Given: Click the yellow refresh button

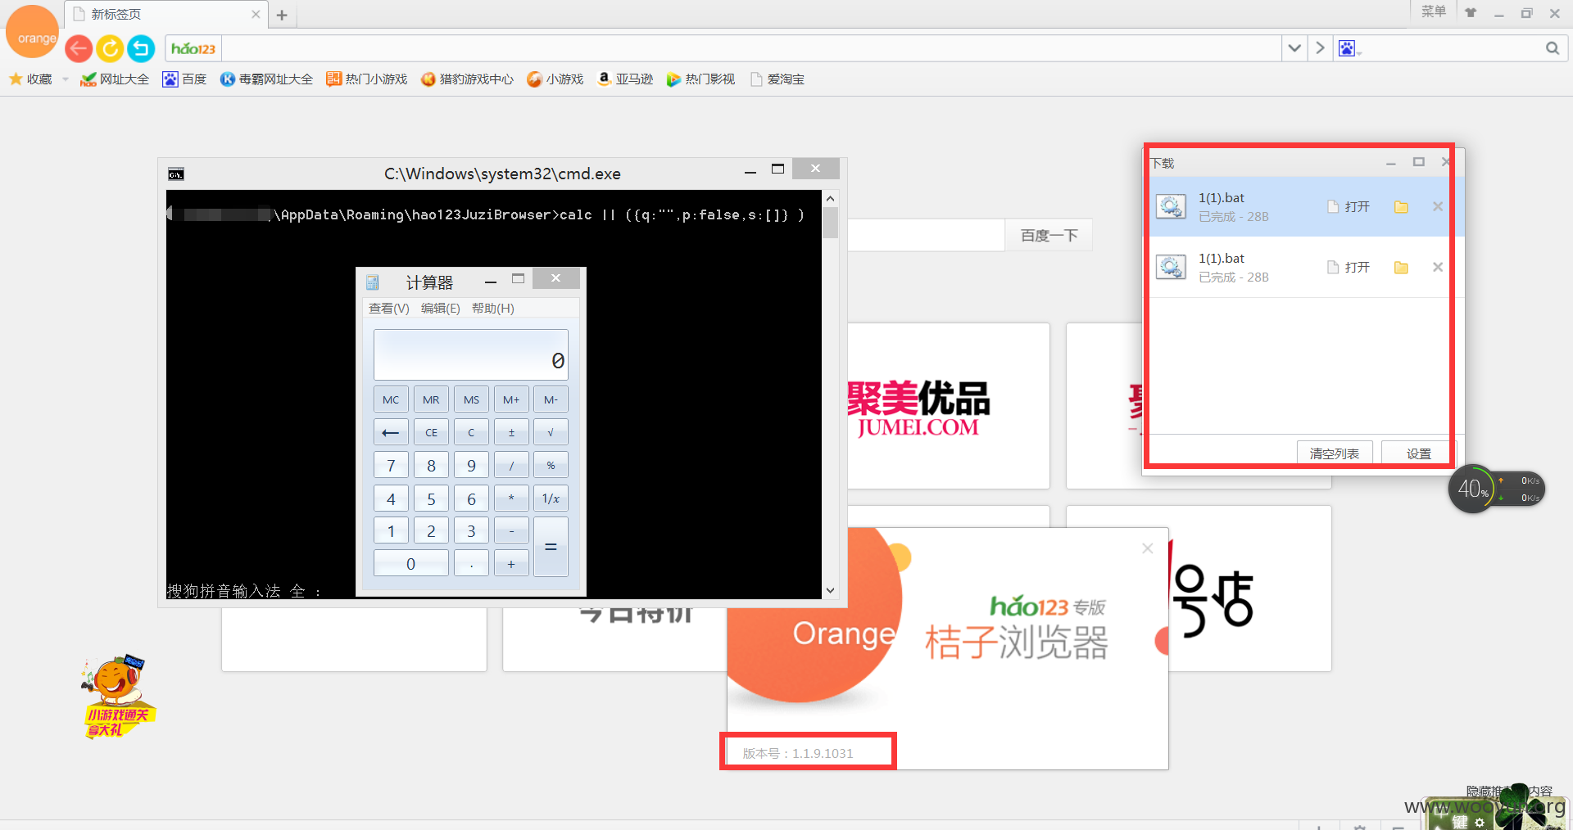Looking at the screenshot, I should (110, 49).
